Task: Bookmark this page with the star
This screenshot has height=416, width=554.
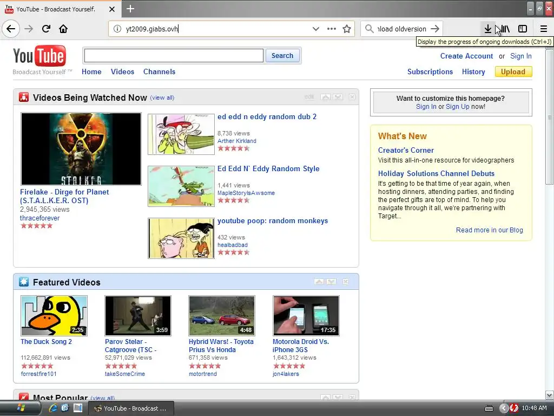Action: coord(347,29)
